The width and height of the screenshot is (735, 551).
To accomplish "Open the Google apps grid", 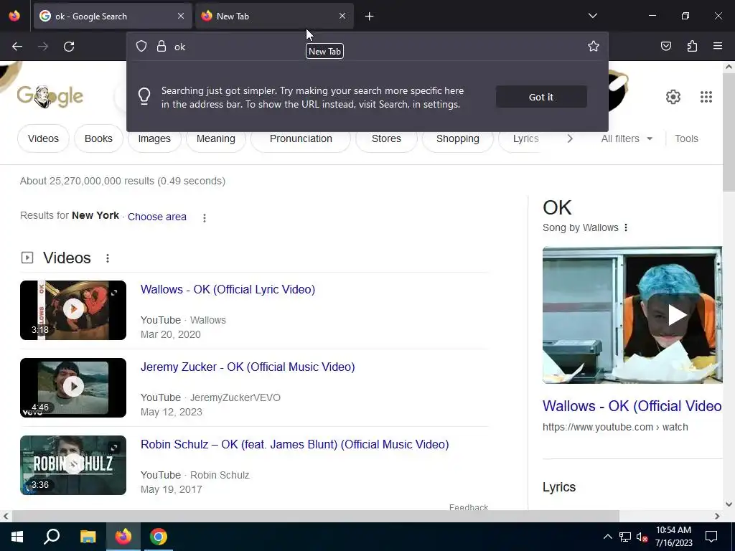I will 706,97.
